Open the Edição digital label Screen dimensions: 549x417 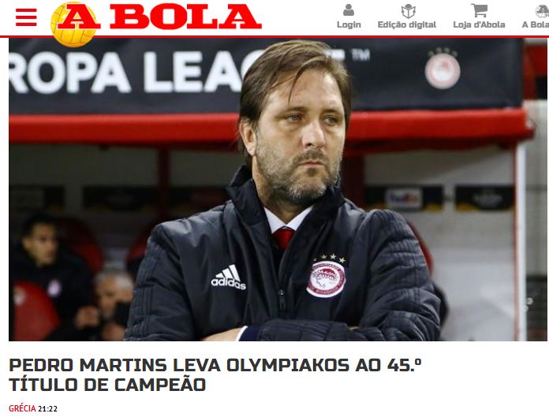click(x=407, y=25)
